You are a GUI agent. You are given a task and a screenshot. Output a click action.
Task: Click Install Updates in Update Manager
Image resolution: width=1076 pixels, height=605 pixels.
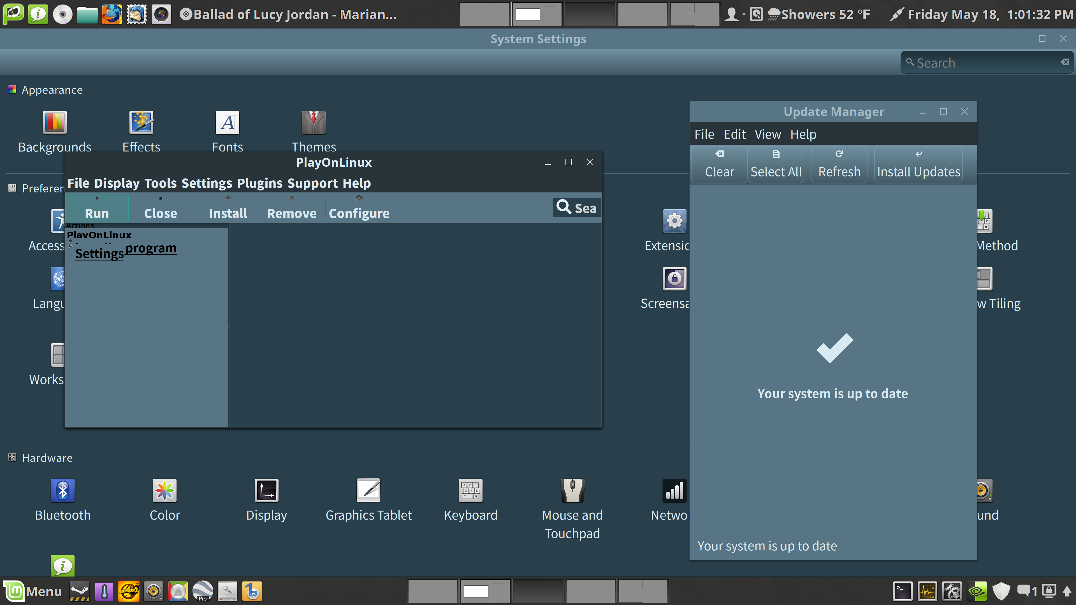919,164
